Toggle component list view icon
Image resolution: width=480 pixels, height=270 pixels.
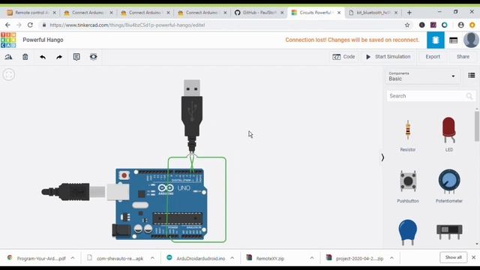472,75
